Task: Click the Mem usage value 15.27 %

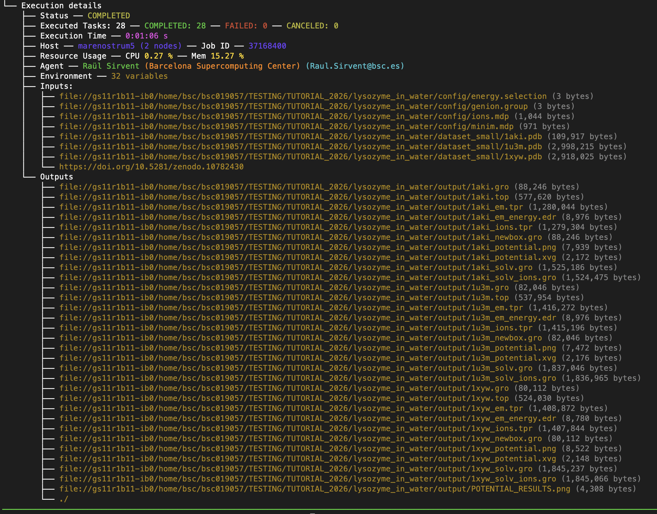Action: click(x=227, y=56)
